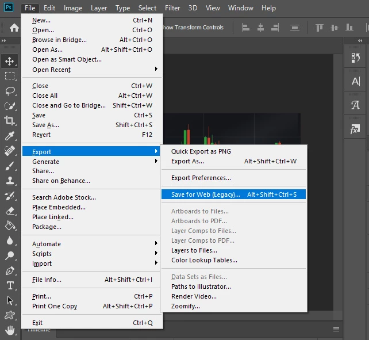Choose Place Embedded...
369x340 pixels.
coord(92,207)
